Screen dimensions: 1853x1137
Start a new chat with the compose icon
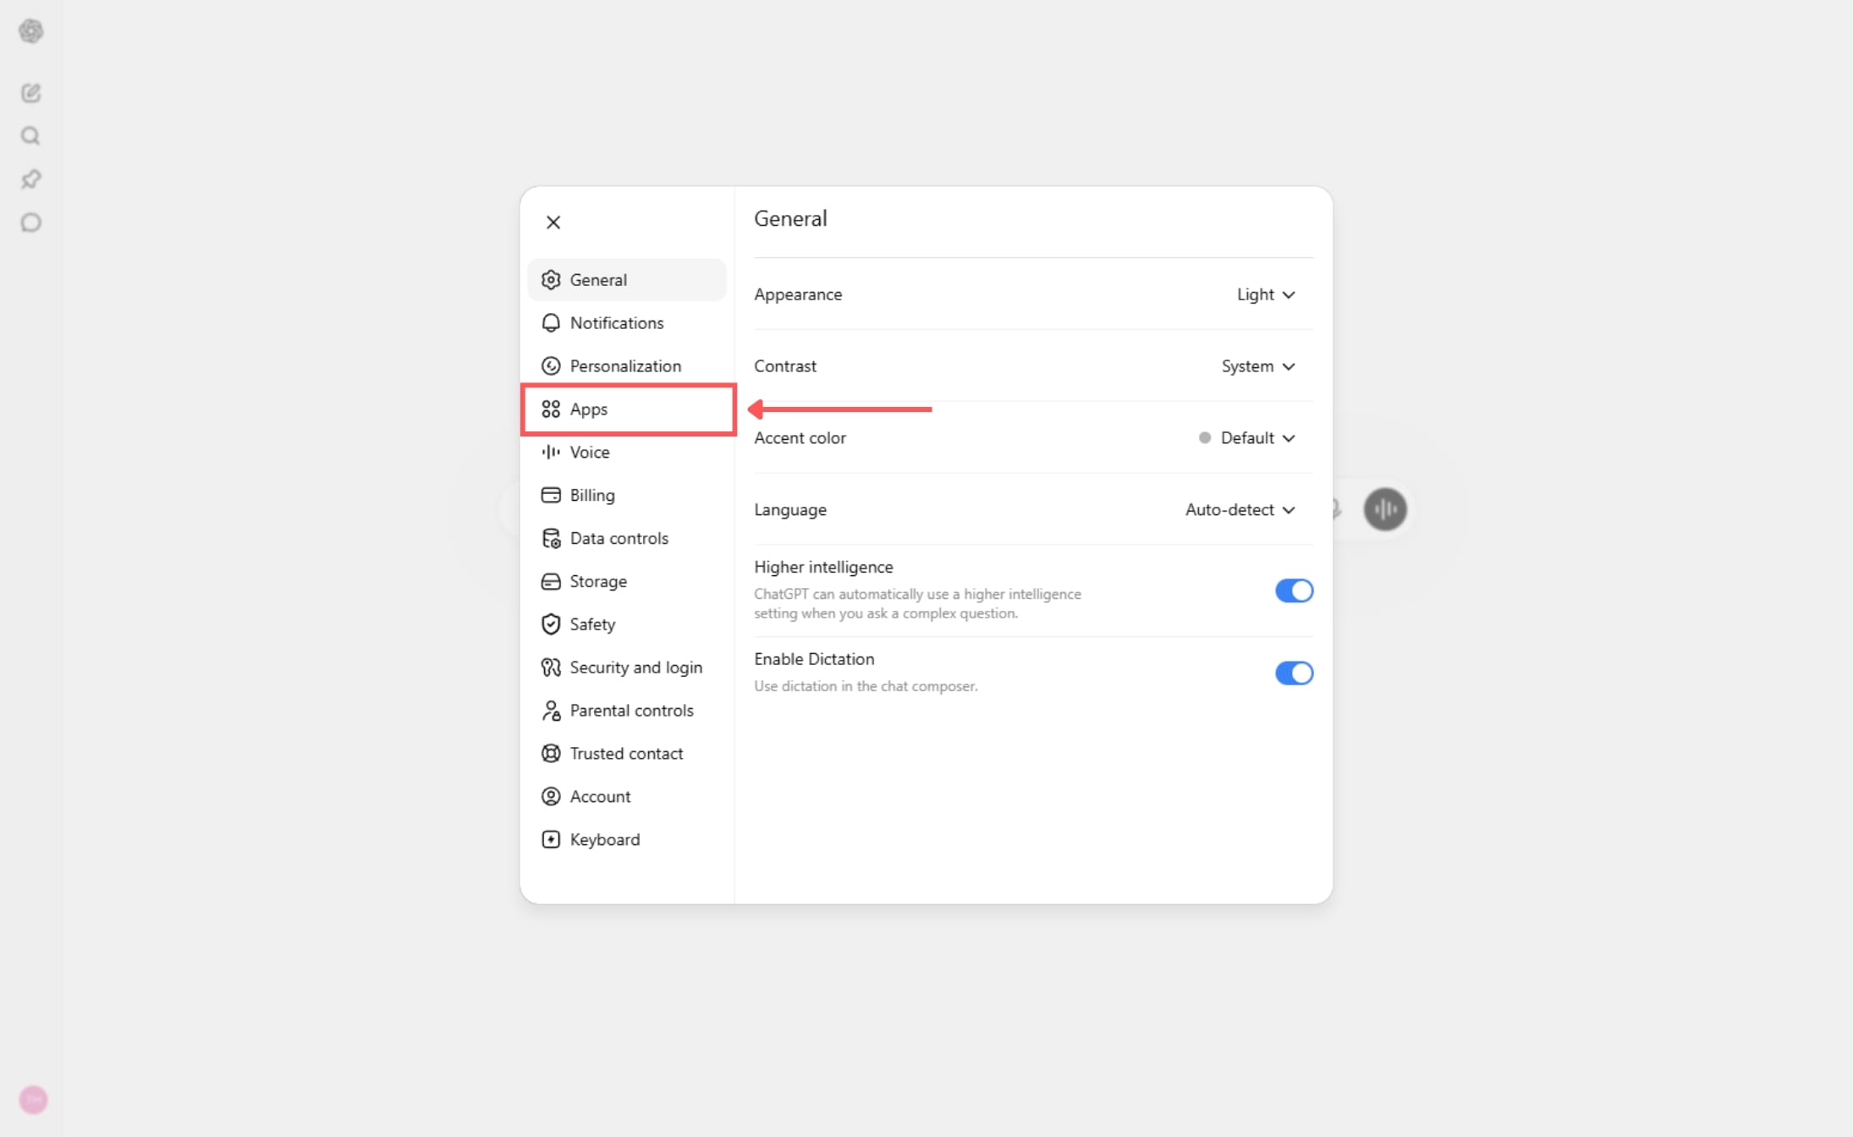click(31, 93)
